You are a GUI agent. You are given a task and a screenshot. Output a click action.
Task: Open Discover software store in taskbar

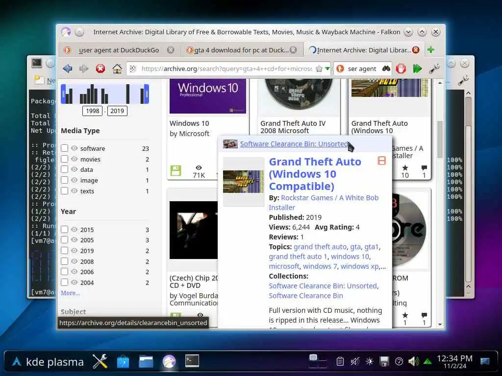click(x=123, y=362)
